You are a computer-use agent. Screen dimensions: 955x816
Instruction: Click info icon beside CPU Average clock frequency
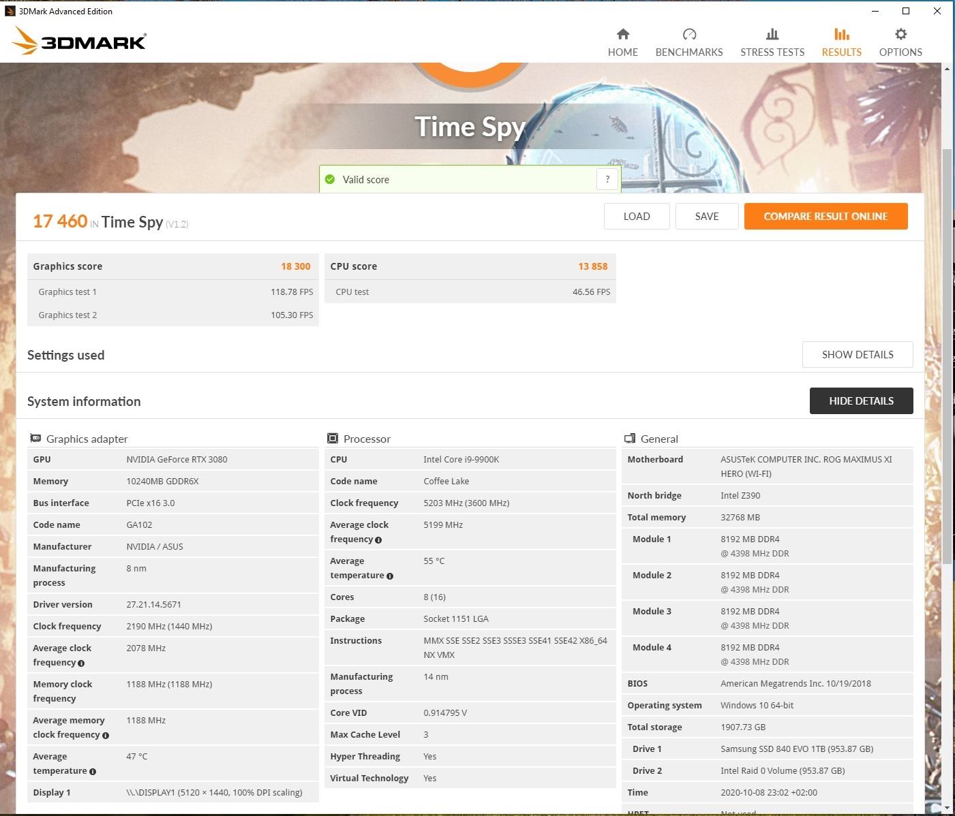pos(378,539)
